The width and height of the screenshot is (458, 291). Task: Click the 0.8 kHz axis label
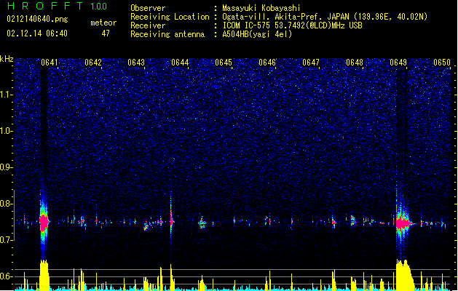7,204
